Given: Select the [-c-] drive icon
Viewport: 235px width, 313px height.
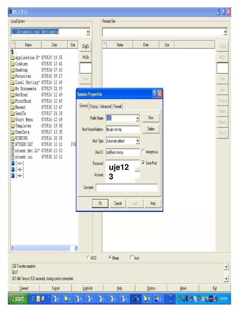Looking at the screenshot, I should 13,163.
